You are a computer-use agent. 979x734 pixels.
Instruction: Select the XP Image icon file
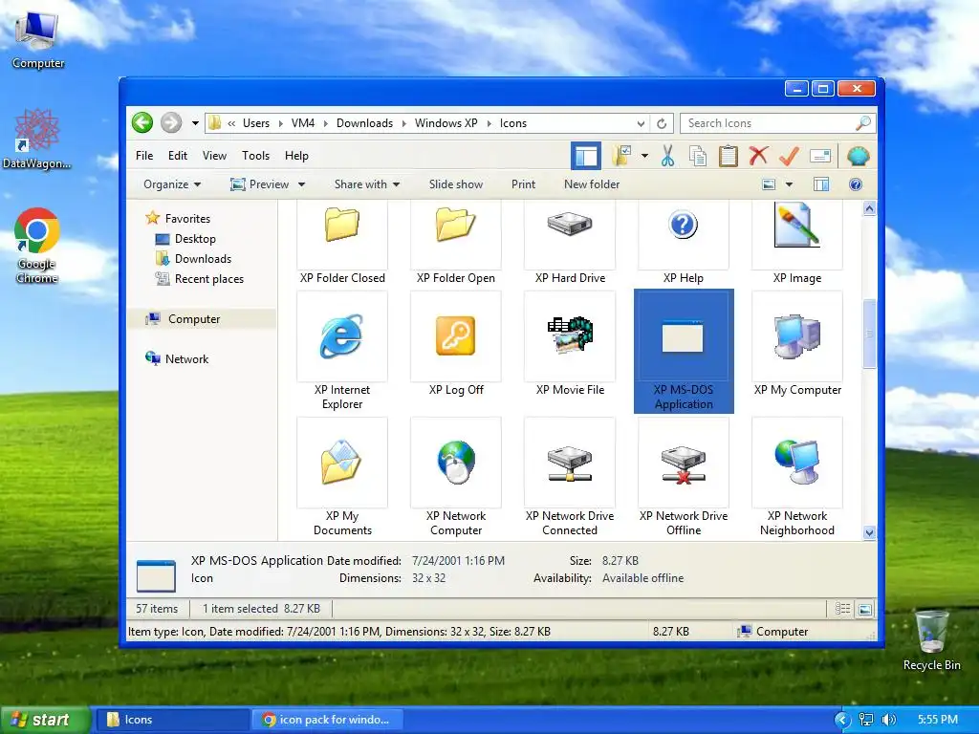point(797,244)
